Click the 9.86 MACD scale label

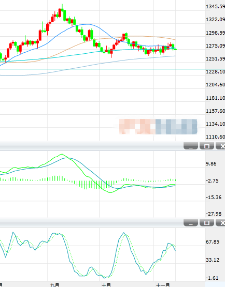pyautogui.click(x=211, y=163)
